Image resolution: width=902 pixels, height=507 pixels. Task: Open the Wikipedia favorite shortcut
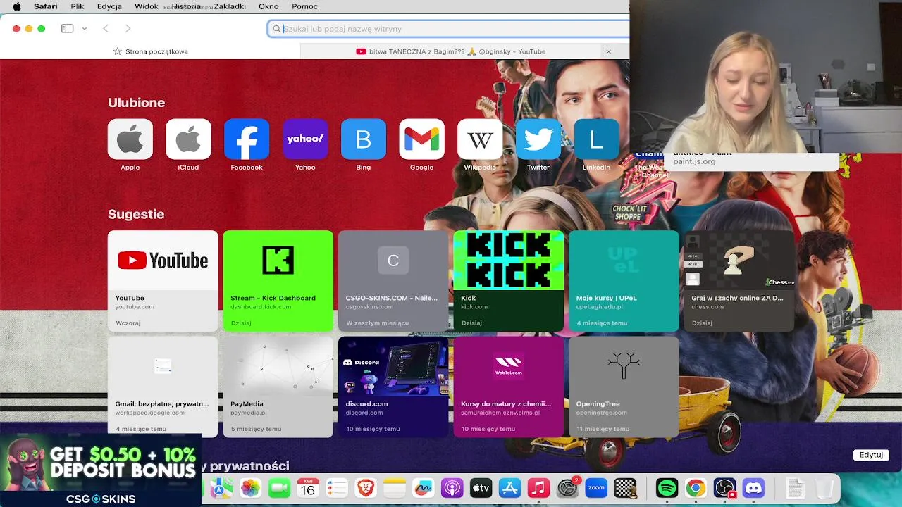pyautogui.click(x=480, y=139)
